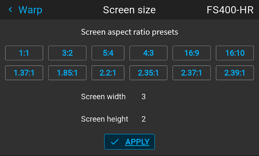Screen dimensions: 259x156
Task: Pick the 1.37:1 aspect ratio preset
Action: (x=24, y=73)
